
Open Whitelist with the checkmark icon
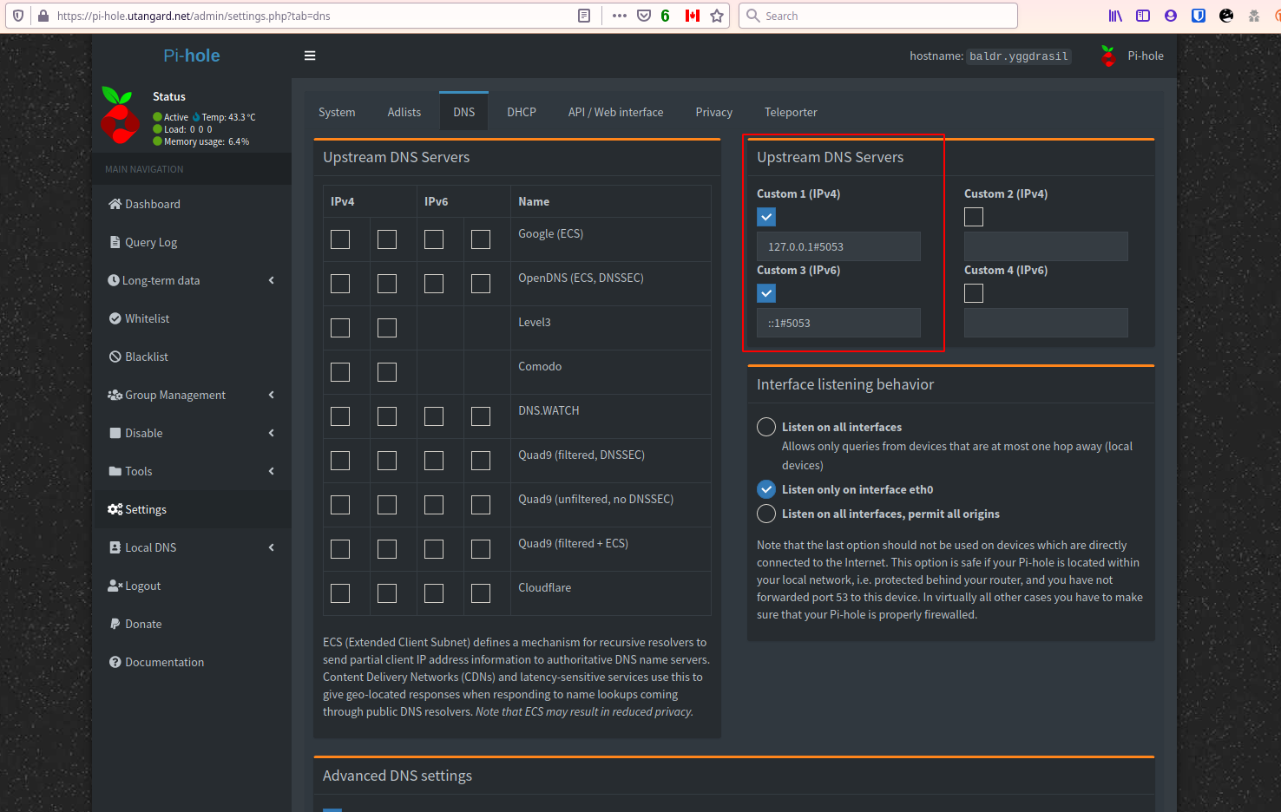115,318
